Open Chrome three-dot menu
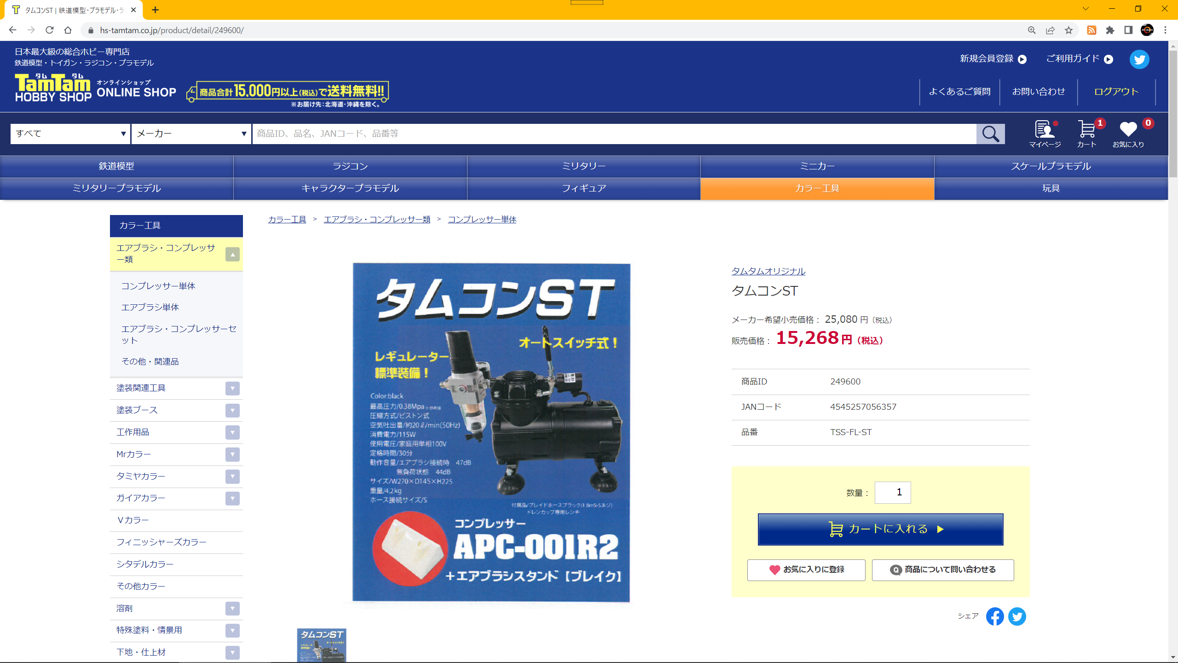The height and width of the screenshot is (663, 1178). (x=1166, y=30)
